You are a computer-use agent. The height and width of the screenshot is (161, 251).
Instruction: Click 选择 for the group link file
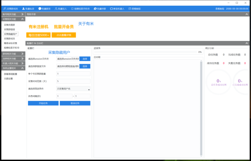click(x=85, y=66)
